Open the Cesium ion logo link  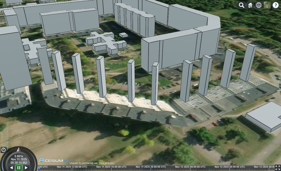51,160
